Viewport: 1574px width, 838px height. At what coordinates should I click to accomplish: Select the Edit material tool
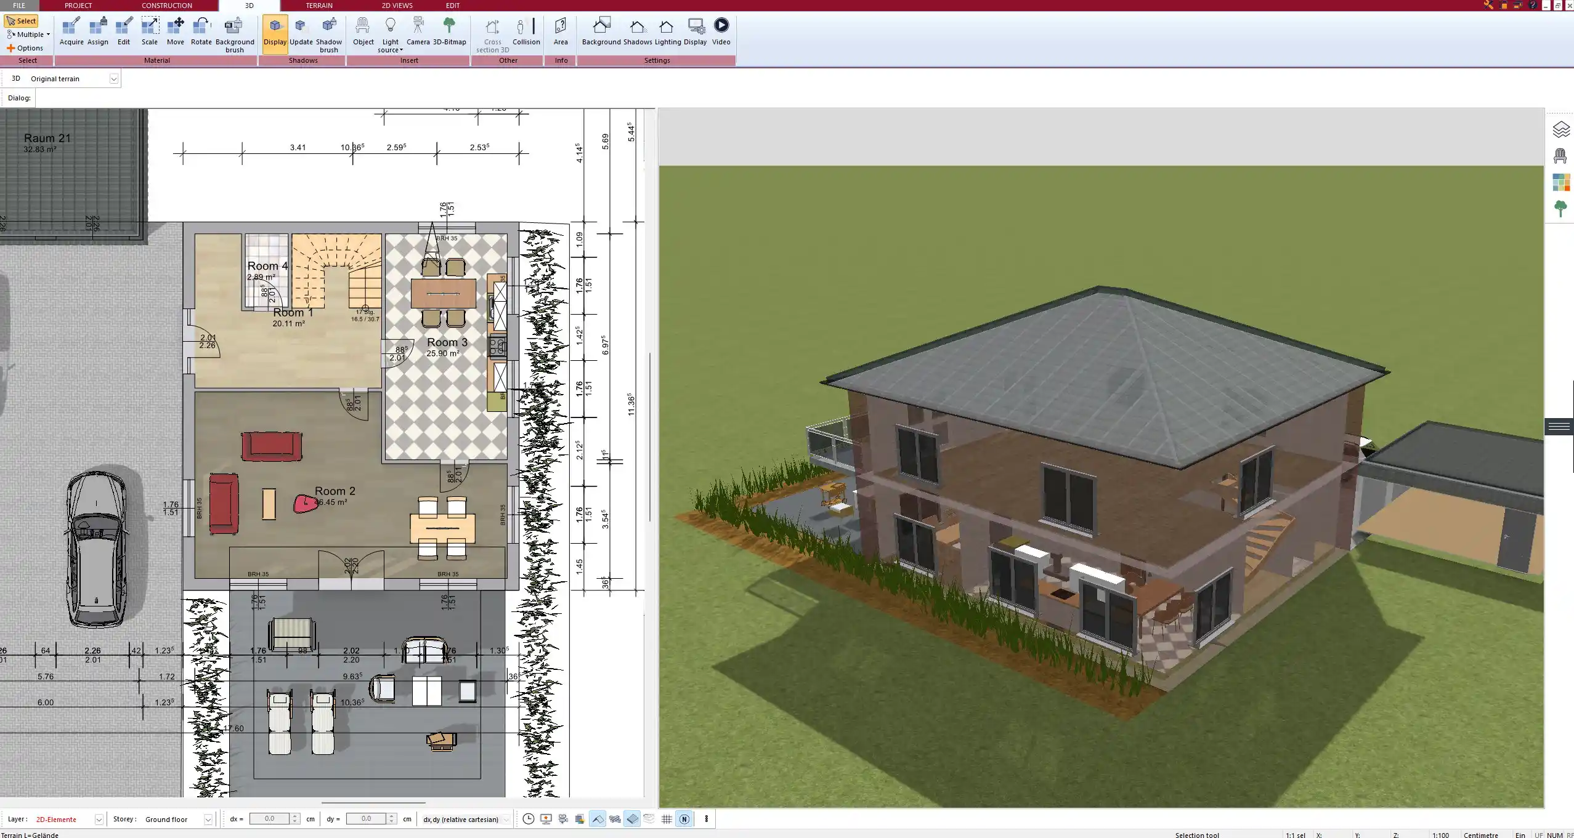[x=124, y=32]
